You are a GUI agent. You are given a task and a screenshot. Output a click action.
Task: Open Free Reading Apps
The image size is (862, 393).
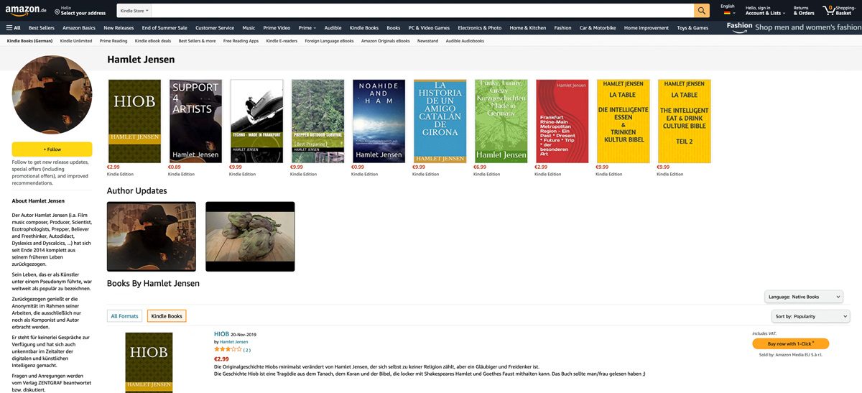pyautogui.click(x=241, y=41)
